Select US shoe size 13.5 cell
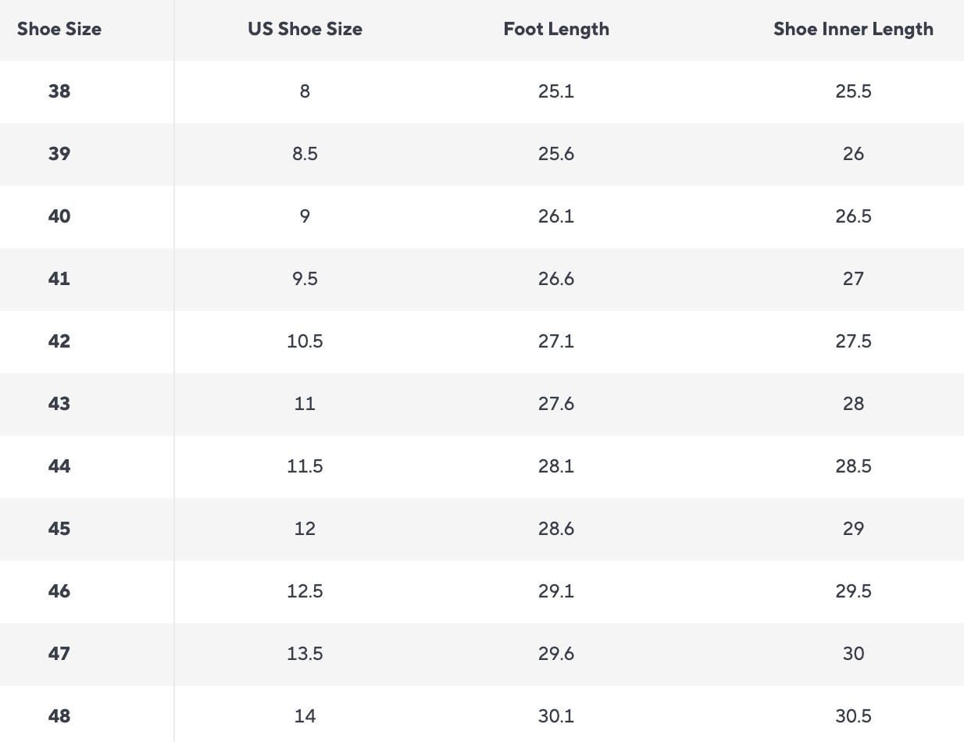Viewport: 964px width, 742px height. coord(305,654)
